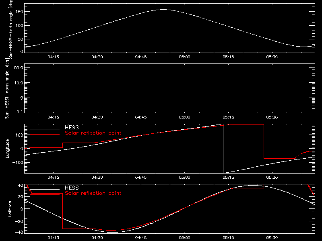
Task: Click the -40 tick on the Latitude axis
Action: click(19, 233)
